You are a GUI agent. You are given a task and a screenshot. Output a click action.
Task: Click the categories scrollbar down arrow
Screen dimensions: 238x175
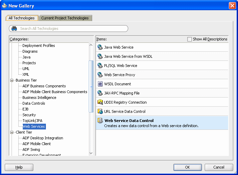tap(91, 153)
